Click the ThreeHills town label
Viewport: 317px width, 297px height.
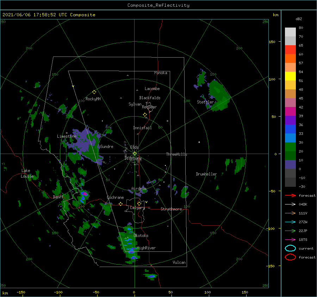176,154
